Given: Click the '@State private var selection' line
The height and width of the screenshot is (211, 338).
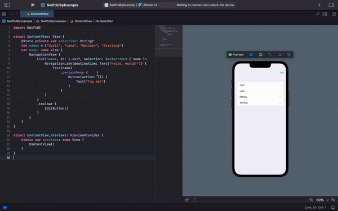Looking at the screenshot, I should click(57, 41).
